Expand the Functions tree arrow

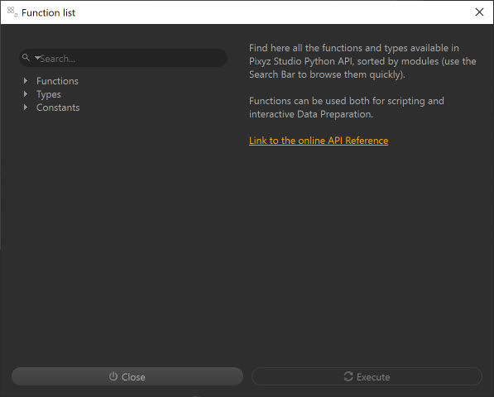point(26,81)
